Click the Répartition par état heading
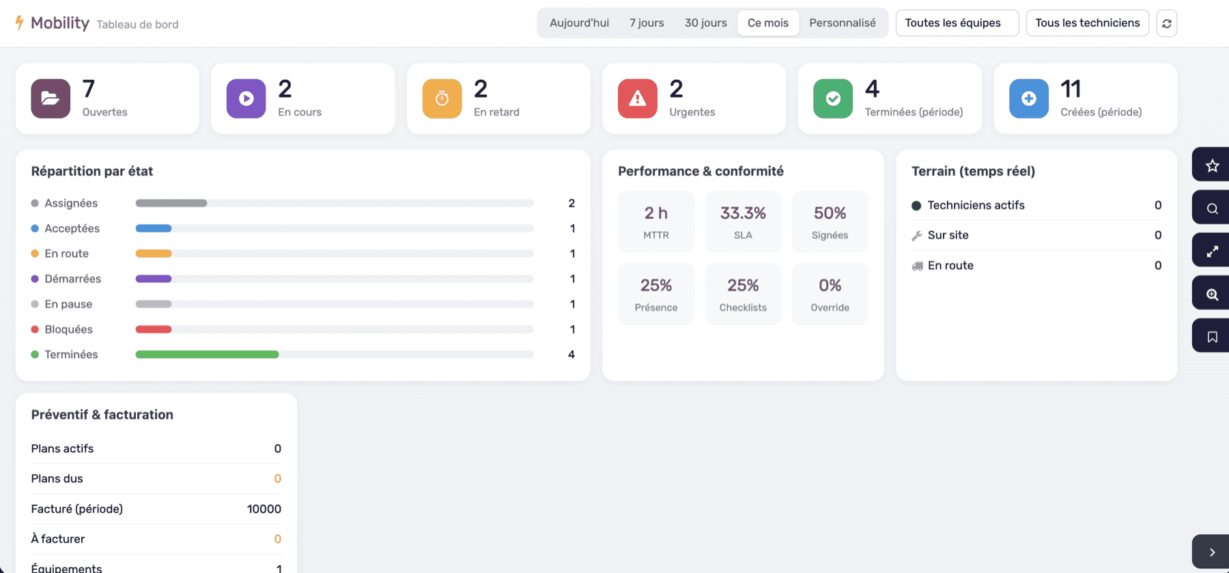The height and width of the screenshot is (573, 1229). (92, 171)
